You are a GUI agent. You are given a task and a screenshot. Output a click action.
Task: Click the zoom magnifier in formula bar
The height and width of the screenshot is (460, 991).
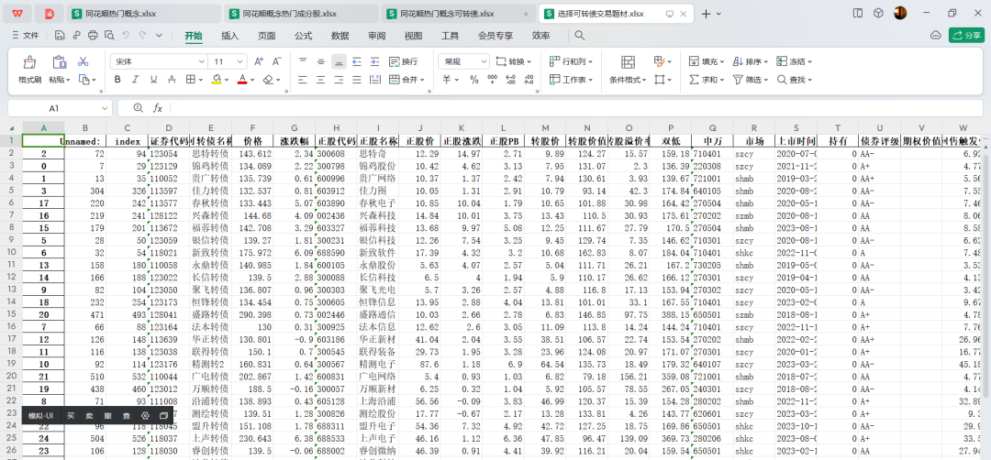(139, 108)
